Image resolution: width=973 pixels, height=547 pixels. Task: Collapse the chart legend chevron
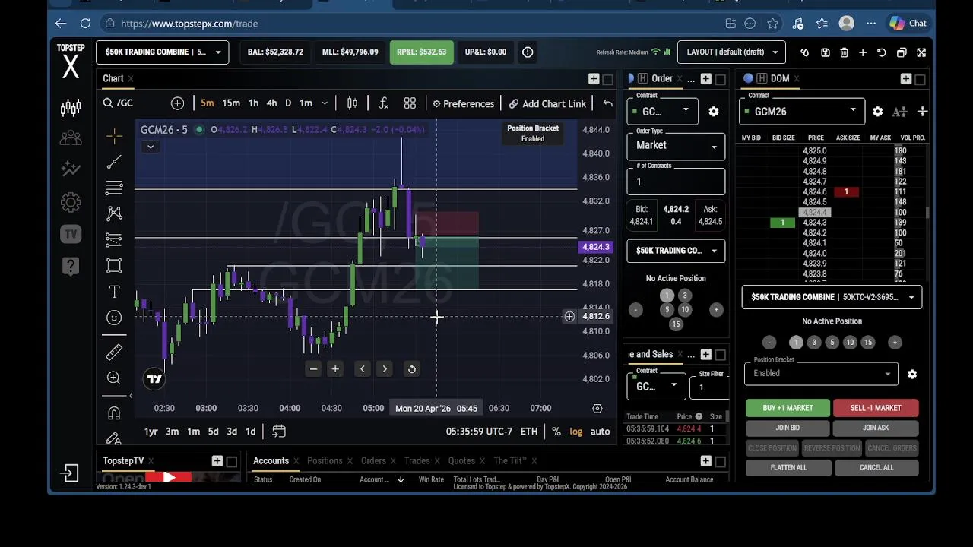point(150,147)
